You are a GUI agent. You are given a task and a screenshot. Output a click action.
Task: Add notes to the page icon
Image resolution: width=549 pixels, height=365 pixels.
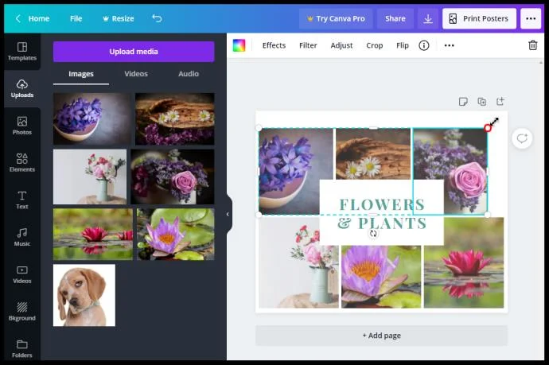point(463,102)
